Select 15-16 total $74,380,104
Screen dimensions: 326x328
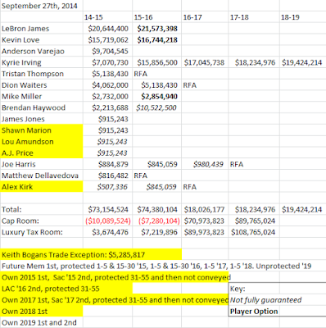[x=157, y=210]
